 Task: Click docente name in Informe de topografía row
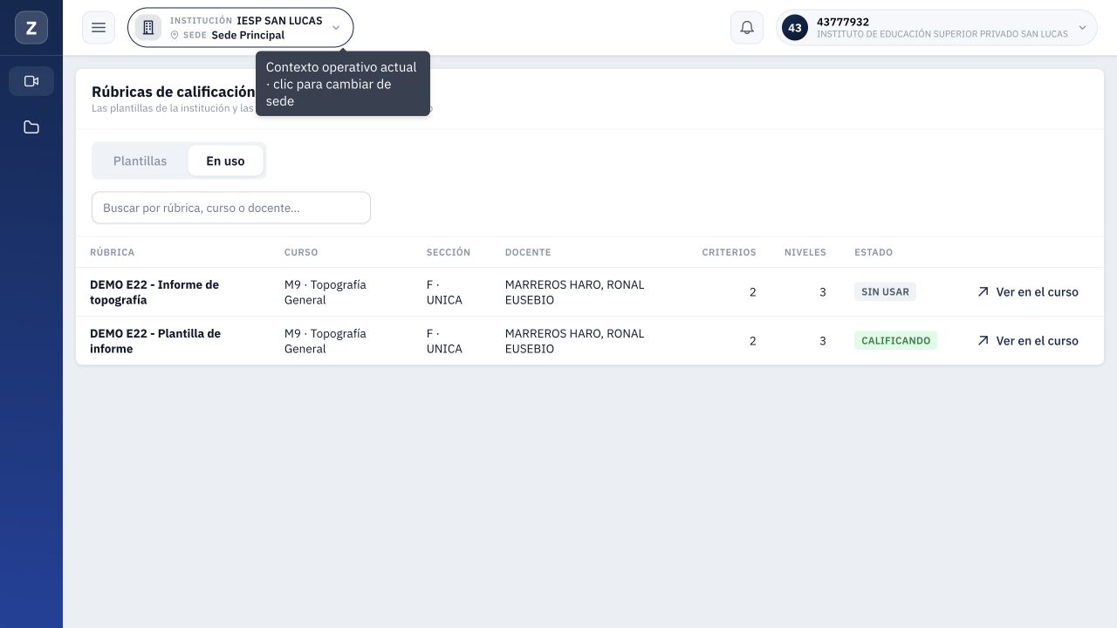(x=574, y=292)
